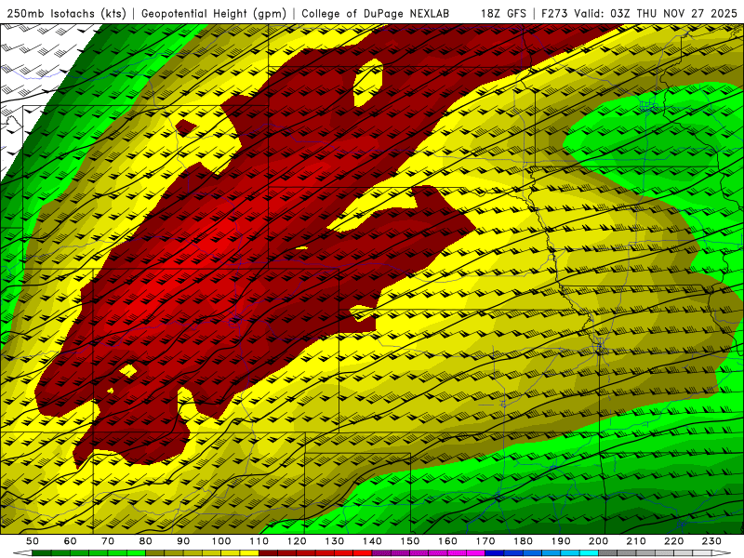Click the legend value 160
The width and height of the screenshot is (744, 558).
(x=447, y=541)
